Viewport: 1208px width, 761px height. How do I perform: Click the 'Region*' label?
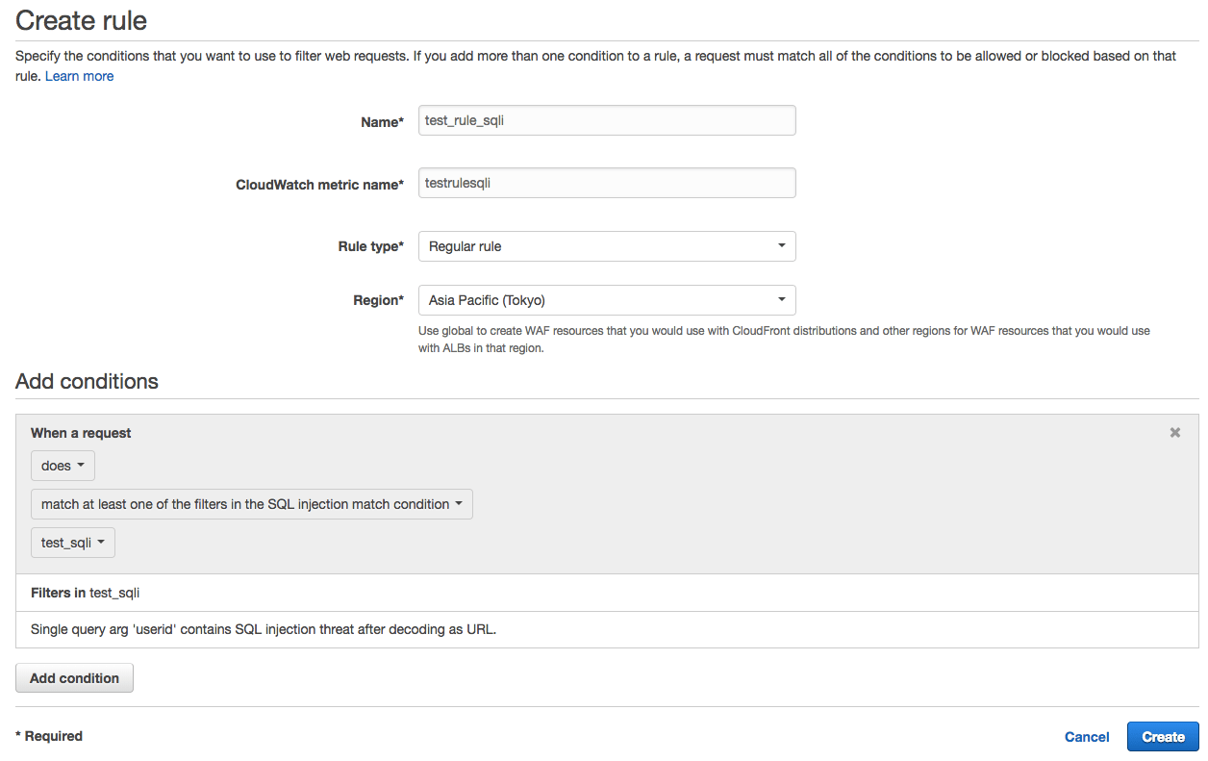(x=379, y=300)
